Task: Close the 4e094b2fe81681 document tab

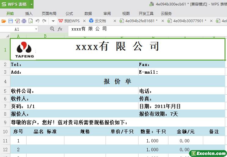Action: (x=163, y=21)
